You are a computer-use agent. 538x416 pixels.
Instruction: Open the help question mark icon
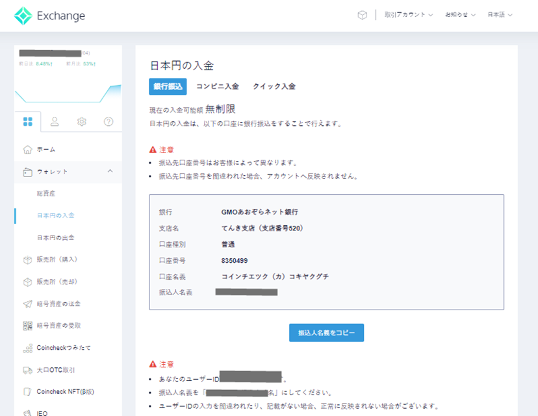click(109, 121)
